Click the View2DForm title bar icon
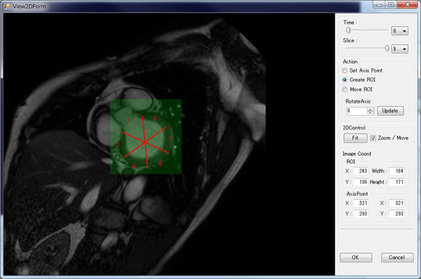This screenshot has width=421, height=279. (7, 6)
